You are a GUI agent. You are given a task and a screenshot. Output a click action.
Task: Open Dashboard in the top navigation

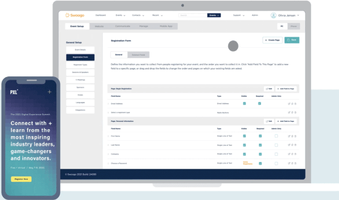101,15
